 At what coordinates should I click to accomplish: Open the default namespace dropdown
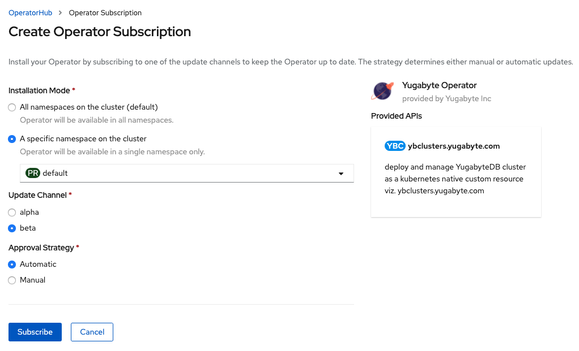click(x=187, y=174)
